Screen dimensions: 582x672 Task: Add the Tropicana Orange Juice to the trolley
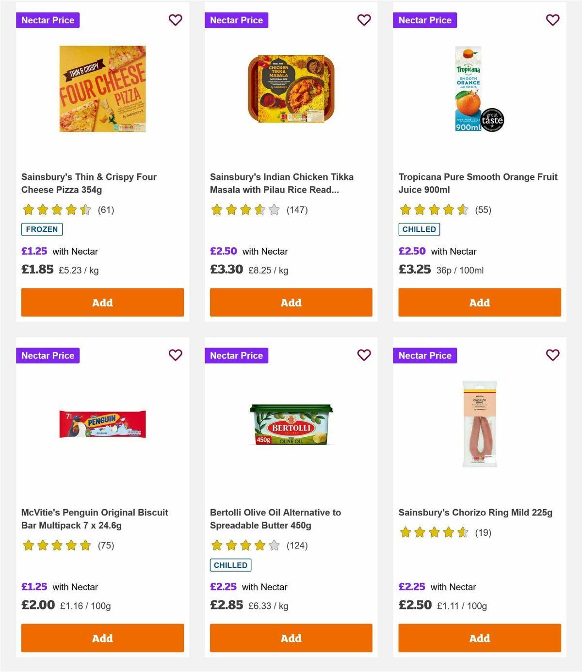(x=480, y=302)
